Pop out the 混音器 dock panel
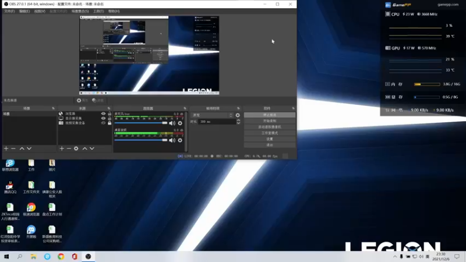This screenshot has height=262, width=466. [185, 108]
